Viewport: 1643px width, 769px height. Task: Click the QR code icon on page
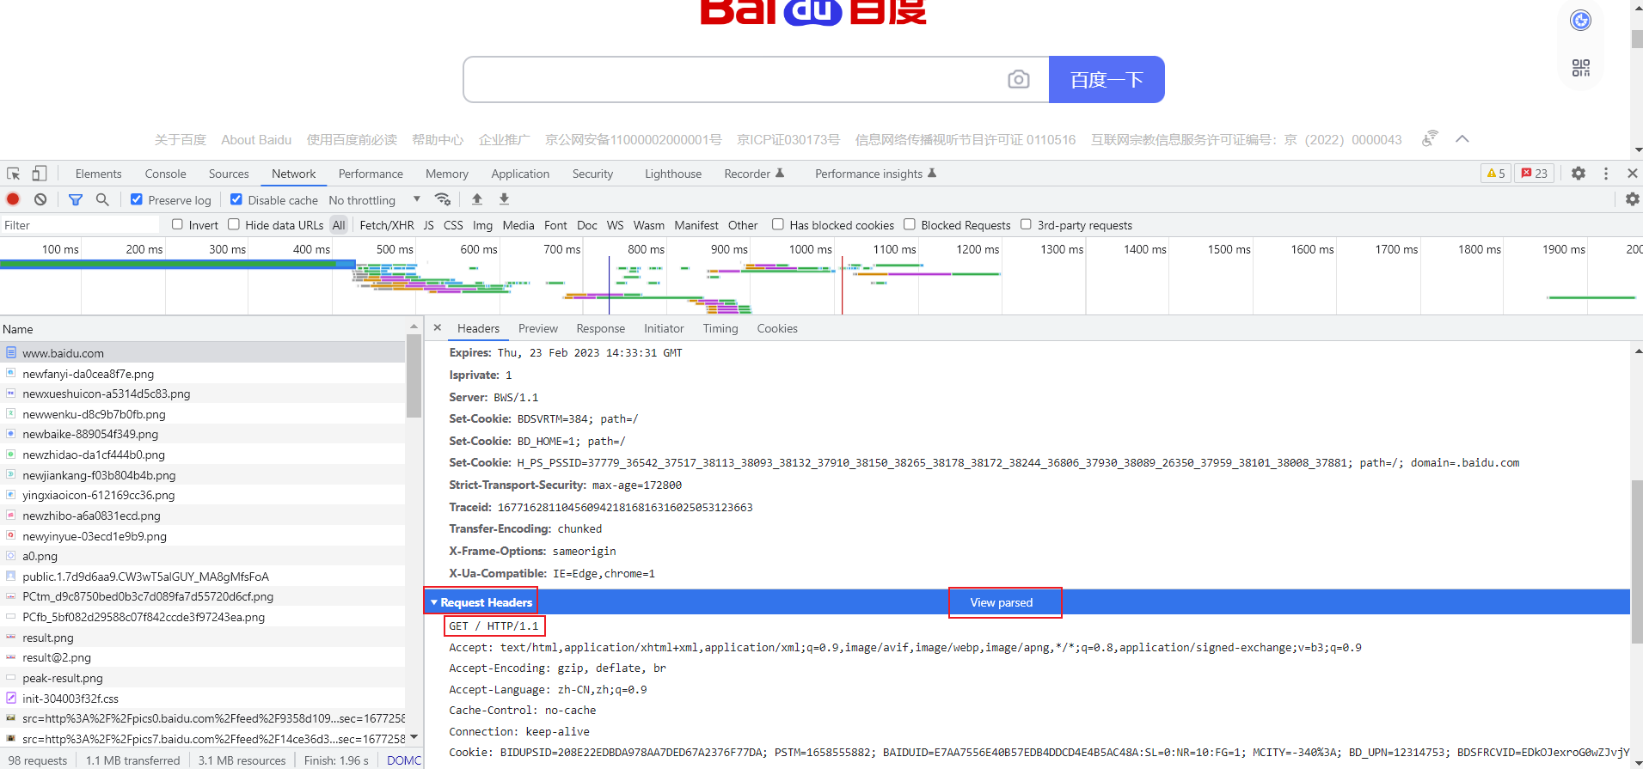1581,68
